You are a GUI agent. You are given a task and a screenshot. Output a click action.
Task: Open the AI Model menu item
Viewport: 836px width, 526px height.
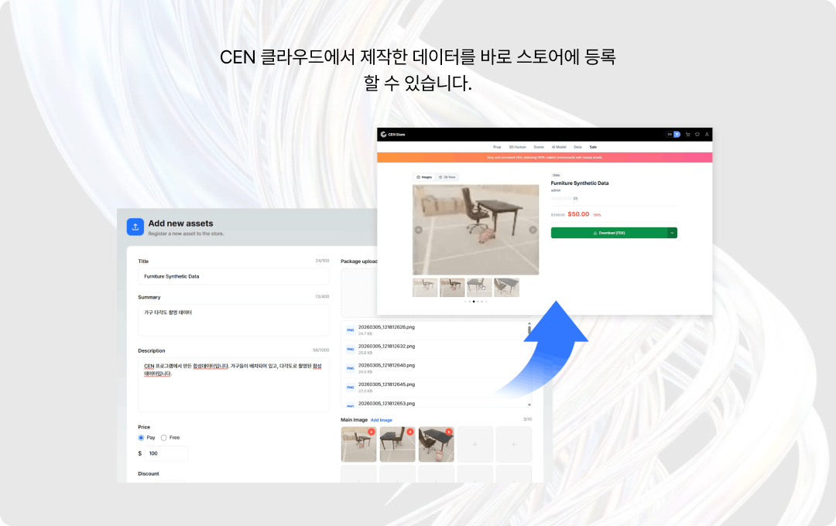(x=559, y=147)
